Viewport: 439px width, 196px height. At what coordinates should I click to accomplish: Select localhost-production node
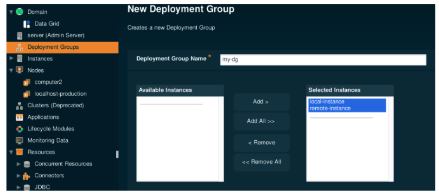pos(60,94)
